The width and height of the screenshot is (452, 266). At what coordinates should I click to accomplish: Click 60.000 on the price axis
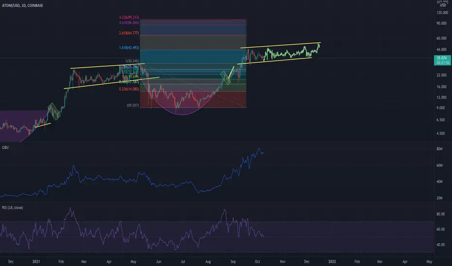[x=442, y=38]
